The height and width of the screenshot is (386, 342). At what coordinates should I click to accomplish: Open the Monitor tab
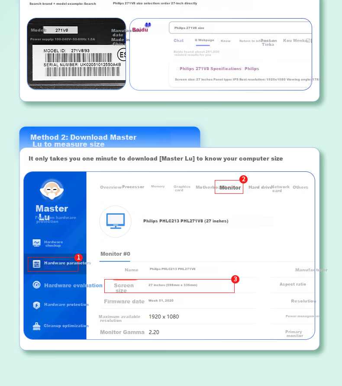[x=230, y=187]
